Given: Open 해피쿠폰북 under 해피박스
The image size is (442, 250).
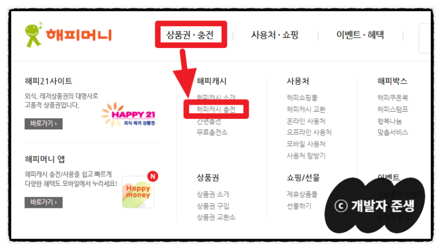Looking at the screenshot, I should point(393,98).
